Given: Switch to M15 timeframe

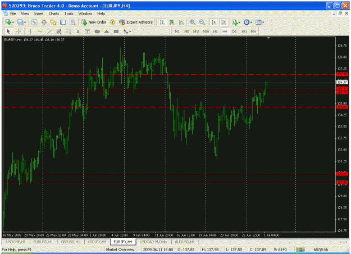Looking at the screenshot, I should pos(196,31).
